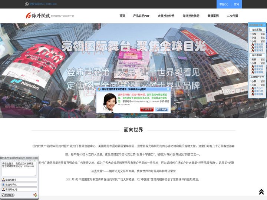Click 留言 next to 阿梅
267x200 pixels.
(x=263, y=34)
